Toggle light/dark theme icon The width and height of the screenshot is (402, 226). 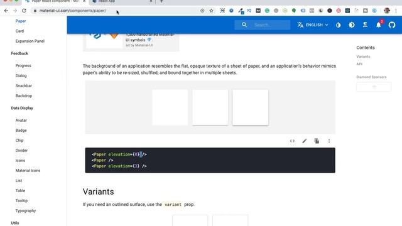point(352,25)
